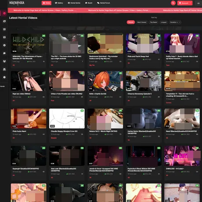Open the Wildchild Adventures of Fauna title link
202x202 pixels.
click(28, 58)
